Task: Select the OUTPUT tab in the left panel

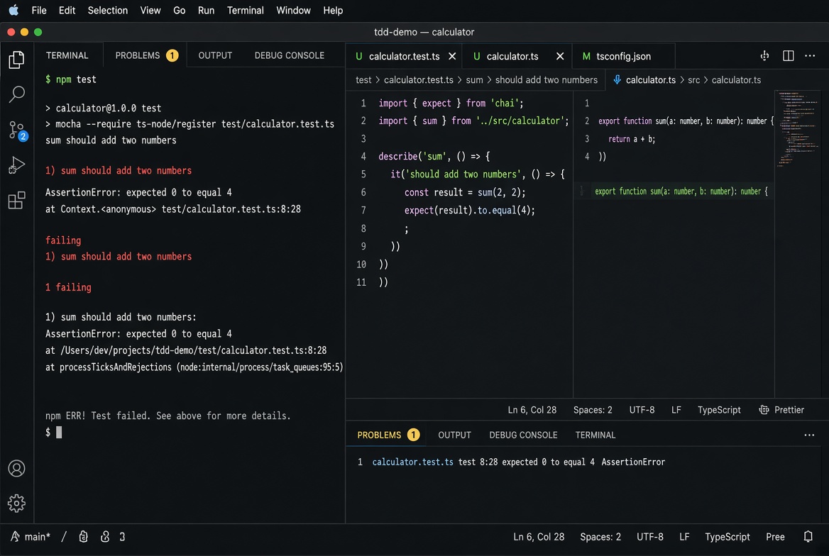Action: 215,55
